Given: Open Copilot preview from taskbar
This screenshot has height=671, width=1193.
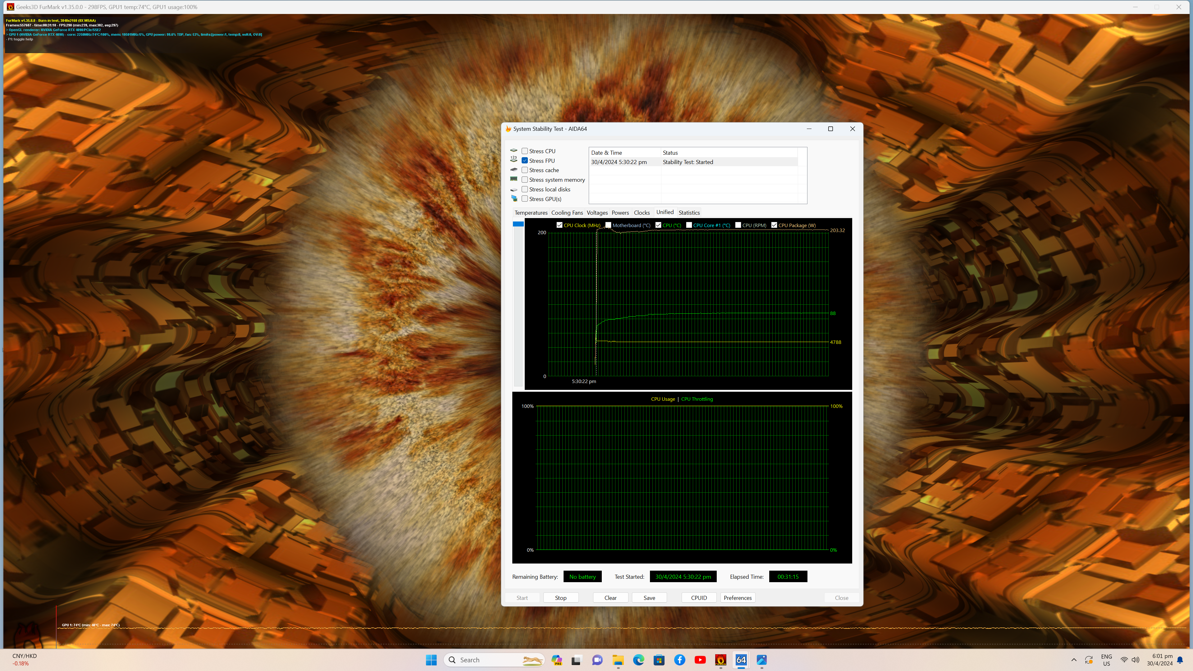Looking at the screenshot, I should pyautogui.click(x=557, y=660).
